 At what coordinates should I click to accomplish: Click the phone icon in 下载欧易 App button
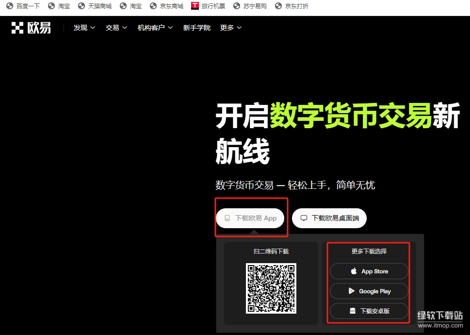[227, 218]
